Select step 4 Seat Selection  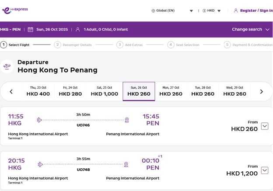[x=183, y=45]
